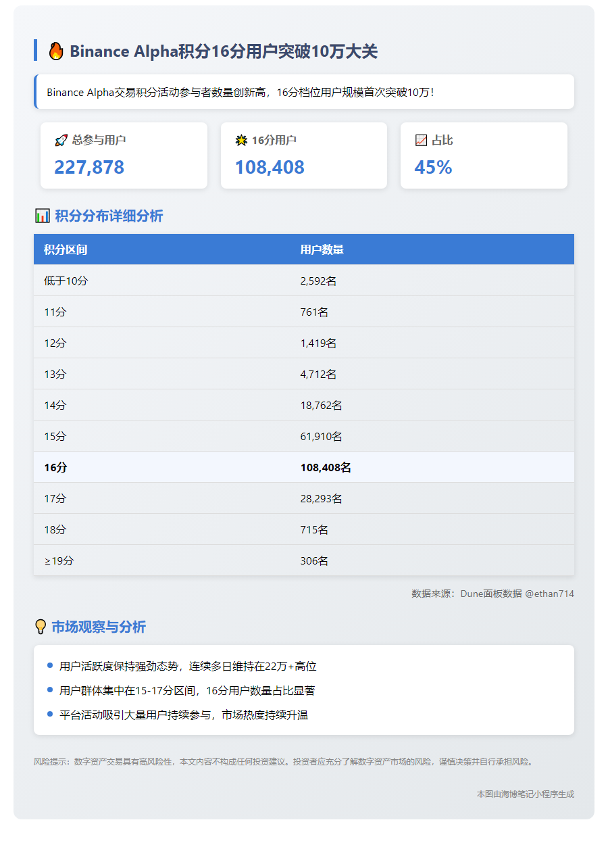
Task: Click the light bulb icon before 市场观察与分析
Action: [41, 627]
